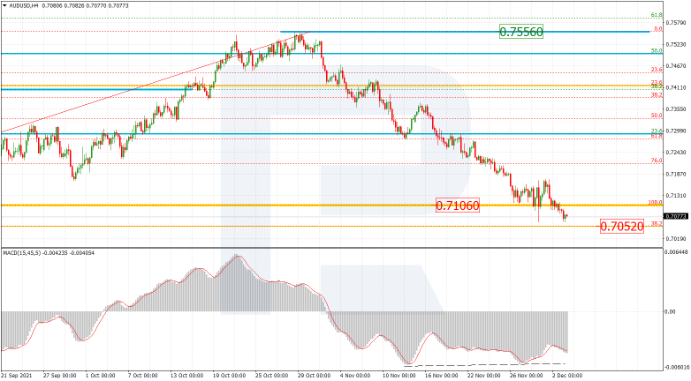691x381 pixels.
Task: Click the 7 Oct 00:00 date label
Action: [143, 376]
